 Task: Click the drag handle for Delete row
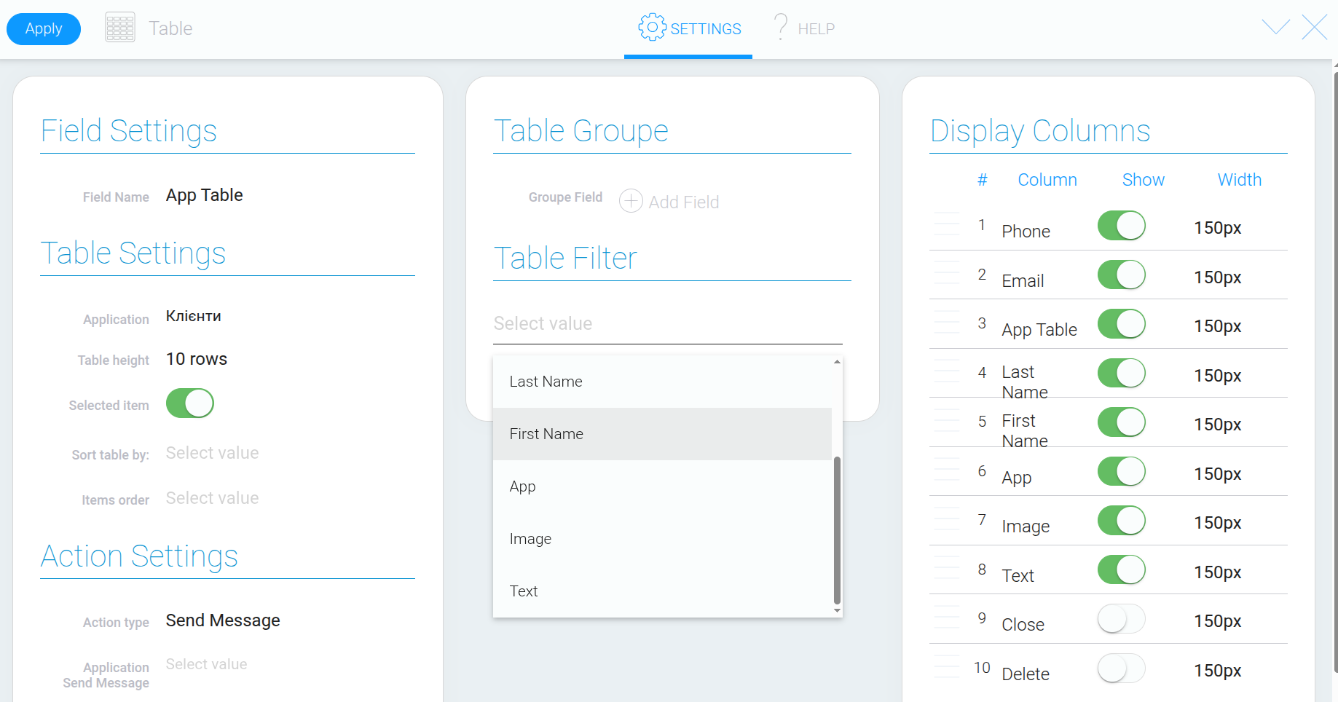click(947, 666)
